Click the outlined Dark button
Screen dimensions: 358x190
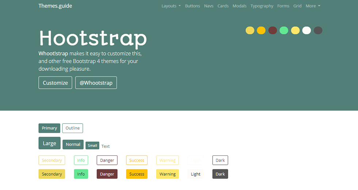(x=220, y=160)
